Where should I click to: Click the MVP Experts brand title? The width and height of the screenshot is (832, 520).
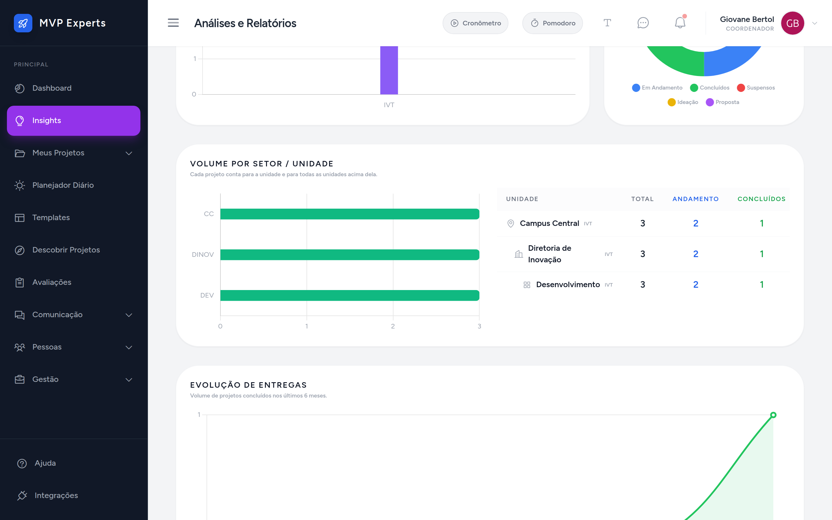tap(73, 23)
